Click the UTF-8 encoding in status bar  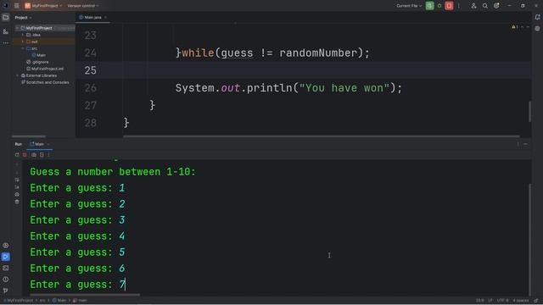click(502, 301)
